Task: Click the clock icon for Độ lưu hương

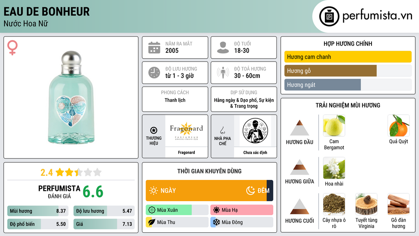Action: tap(154, 73)
